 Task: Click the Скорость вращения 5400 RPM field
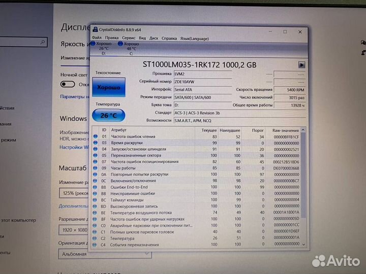[289, 90]
